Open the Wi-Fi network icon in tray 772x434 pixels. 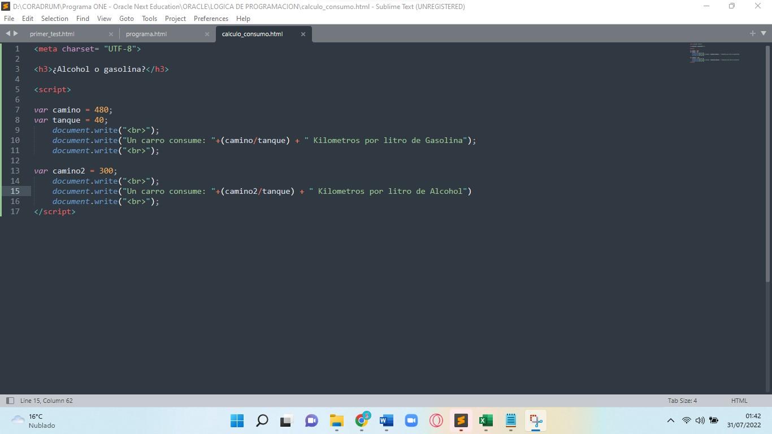click(686, 420)
